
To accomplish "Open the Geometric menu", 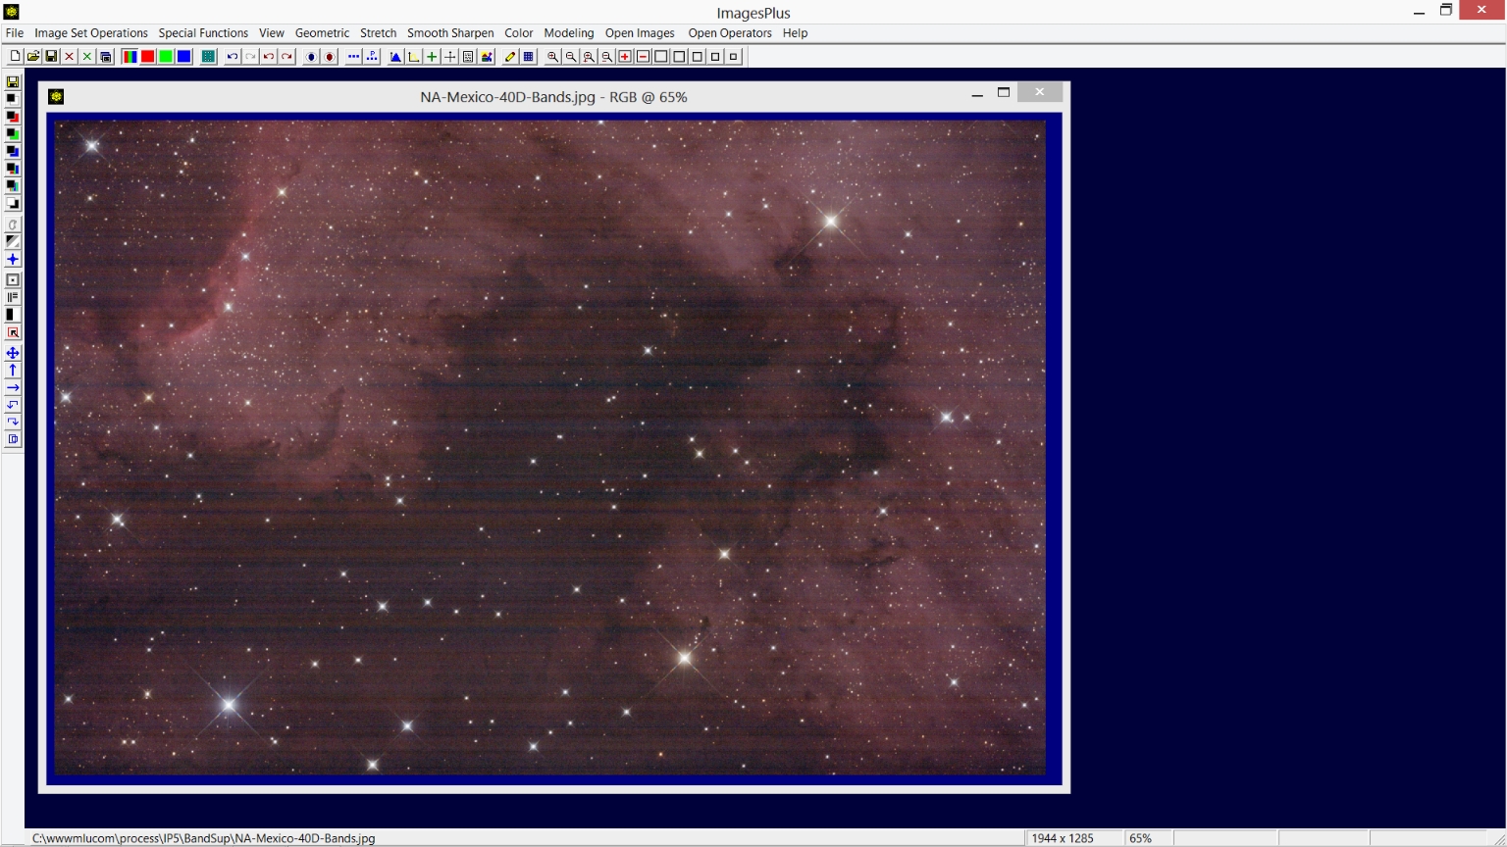I will click(322, 33).
